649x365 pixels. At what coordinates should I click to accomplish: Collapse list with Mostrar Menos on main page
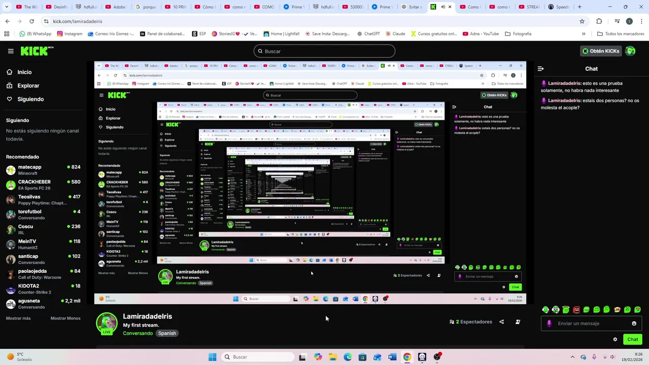[65, 318]
